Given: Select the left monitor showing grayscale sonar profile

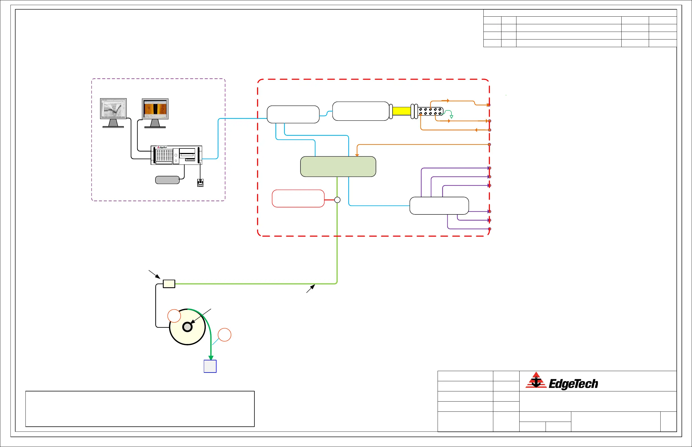Looking at the screenshot, I should tap(113, 113).
